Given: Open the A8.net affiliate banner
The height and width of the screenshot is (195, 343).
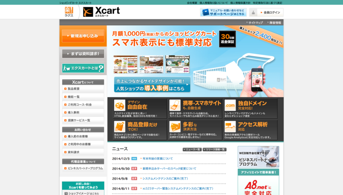Looking at the screenshot, I should click(259, 182).
